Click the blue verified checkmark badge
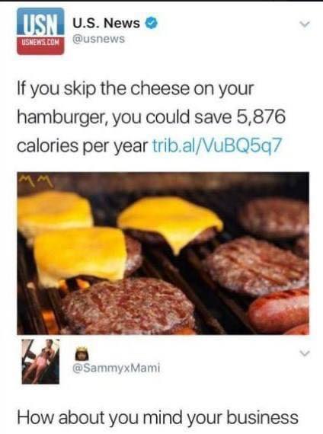 click(x=152, y=23)
